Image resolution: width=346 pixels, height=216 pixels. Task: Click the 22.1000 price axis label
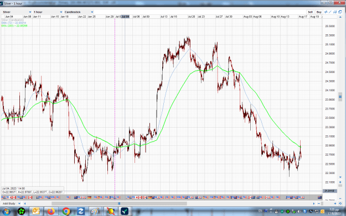(330, 182)
